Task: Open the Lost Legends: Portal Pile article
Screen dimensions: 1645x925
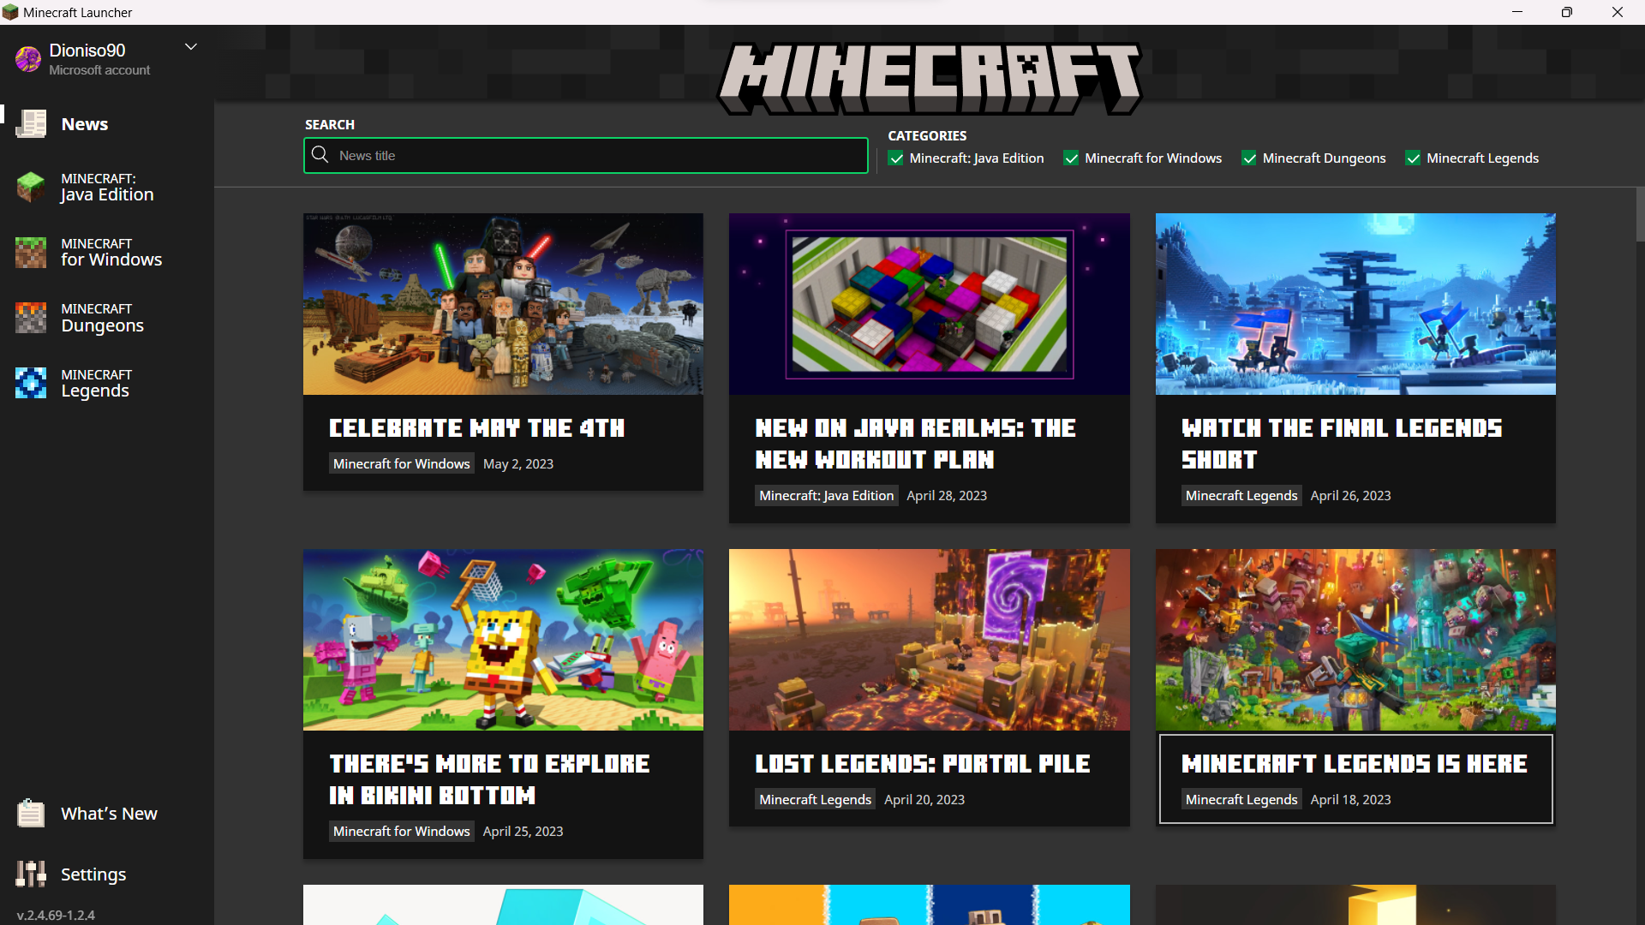Action: tap(922, 764)
